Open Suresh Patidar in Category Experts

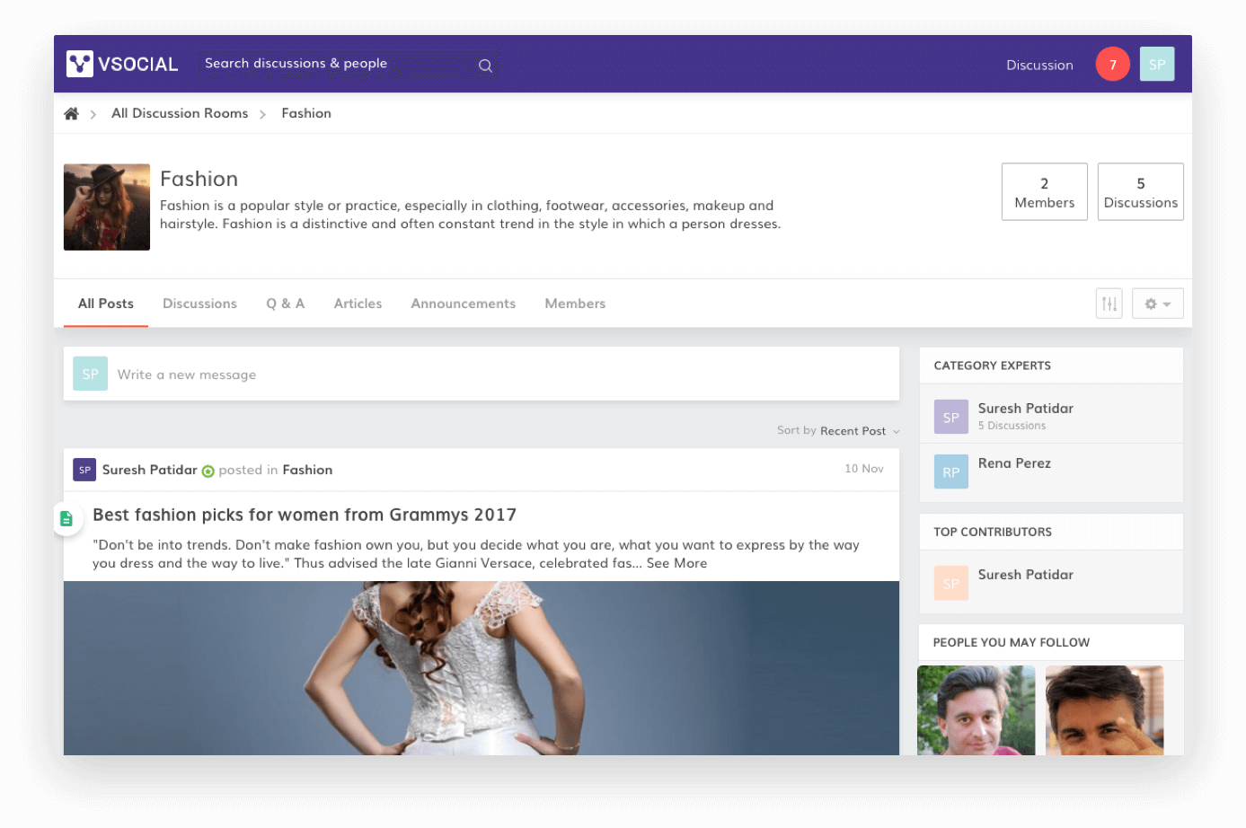[x=1026, y=409]
